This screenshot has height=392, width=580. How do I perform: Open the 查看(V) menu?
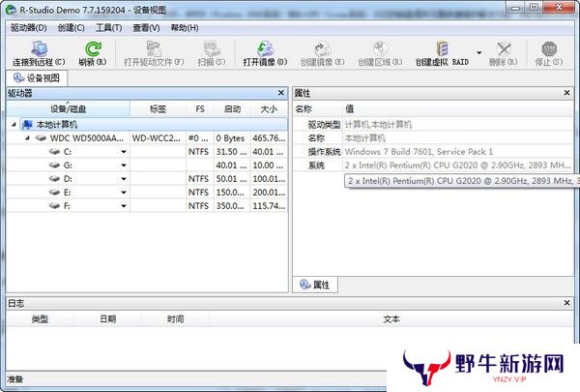coord(146,28)
